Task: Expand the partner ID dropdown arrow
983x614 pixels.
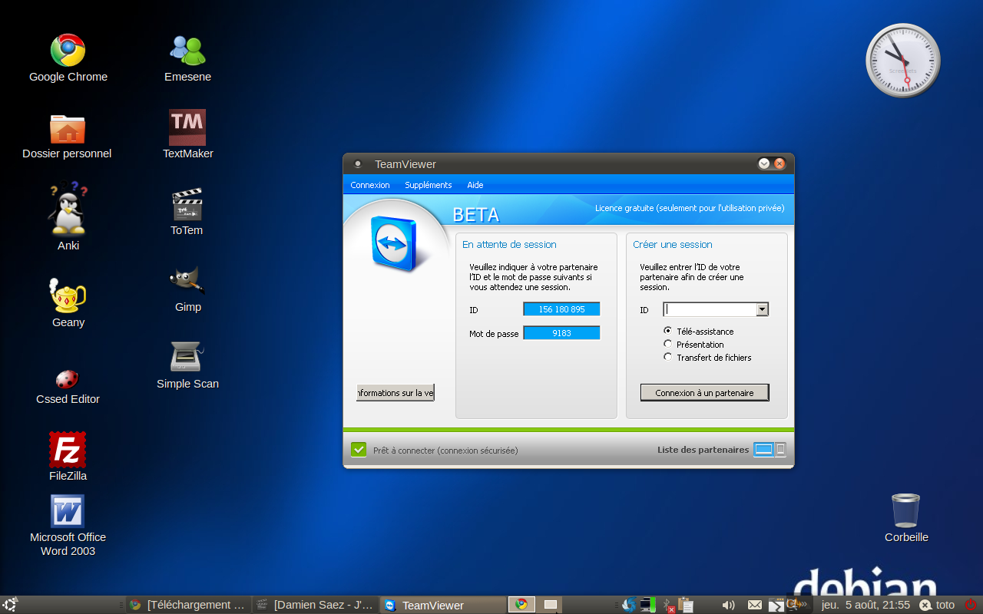Action: point(762,309)
